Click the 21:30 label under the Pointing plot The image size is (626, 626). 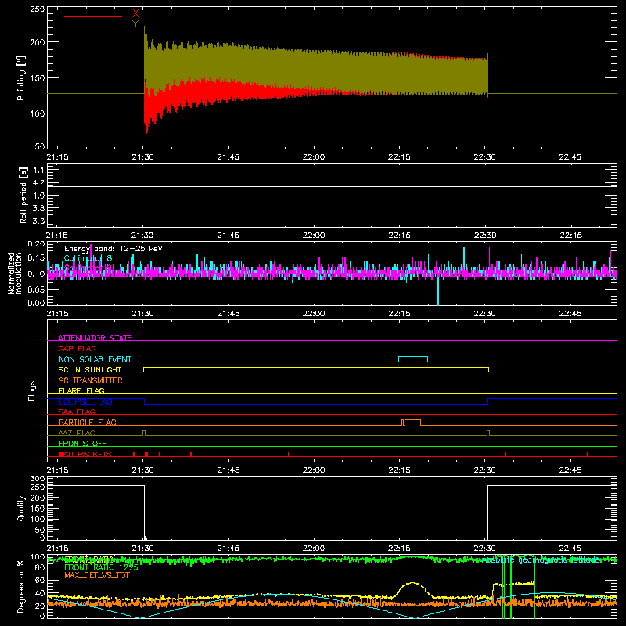142,157
